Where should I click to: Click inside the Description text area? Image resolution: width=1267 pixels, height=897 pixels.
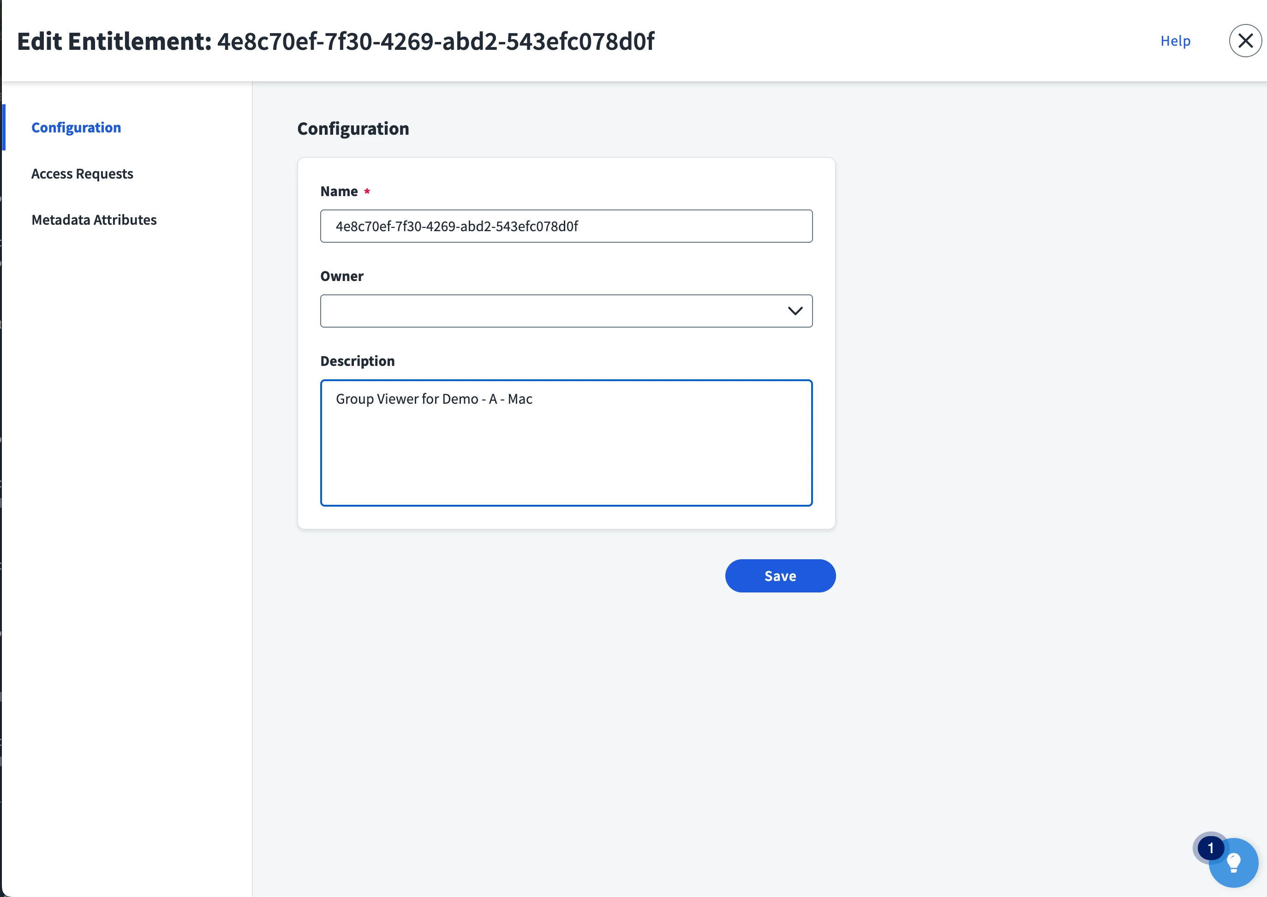tap(566, 443)
